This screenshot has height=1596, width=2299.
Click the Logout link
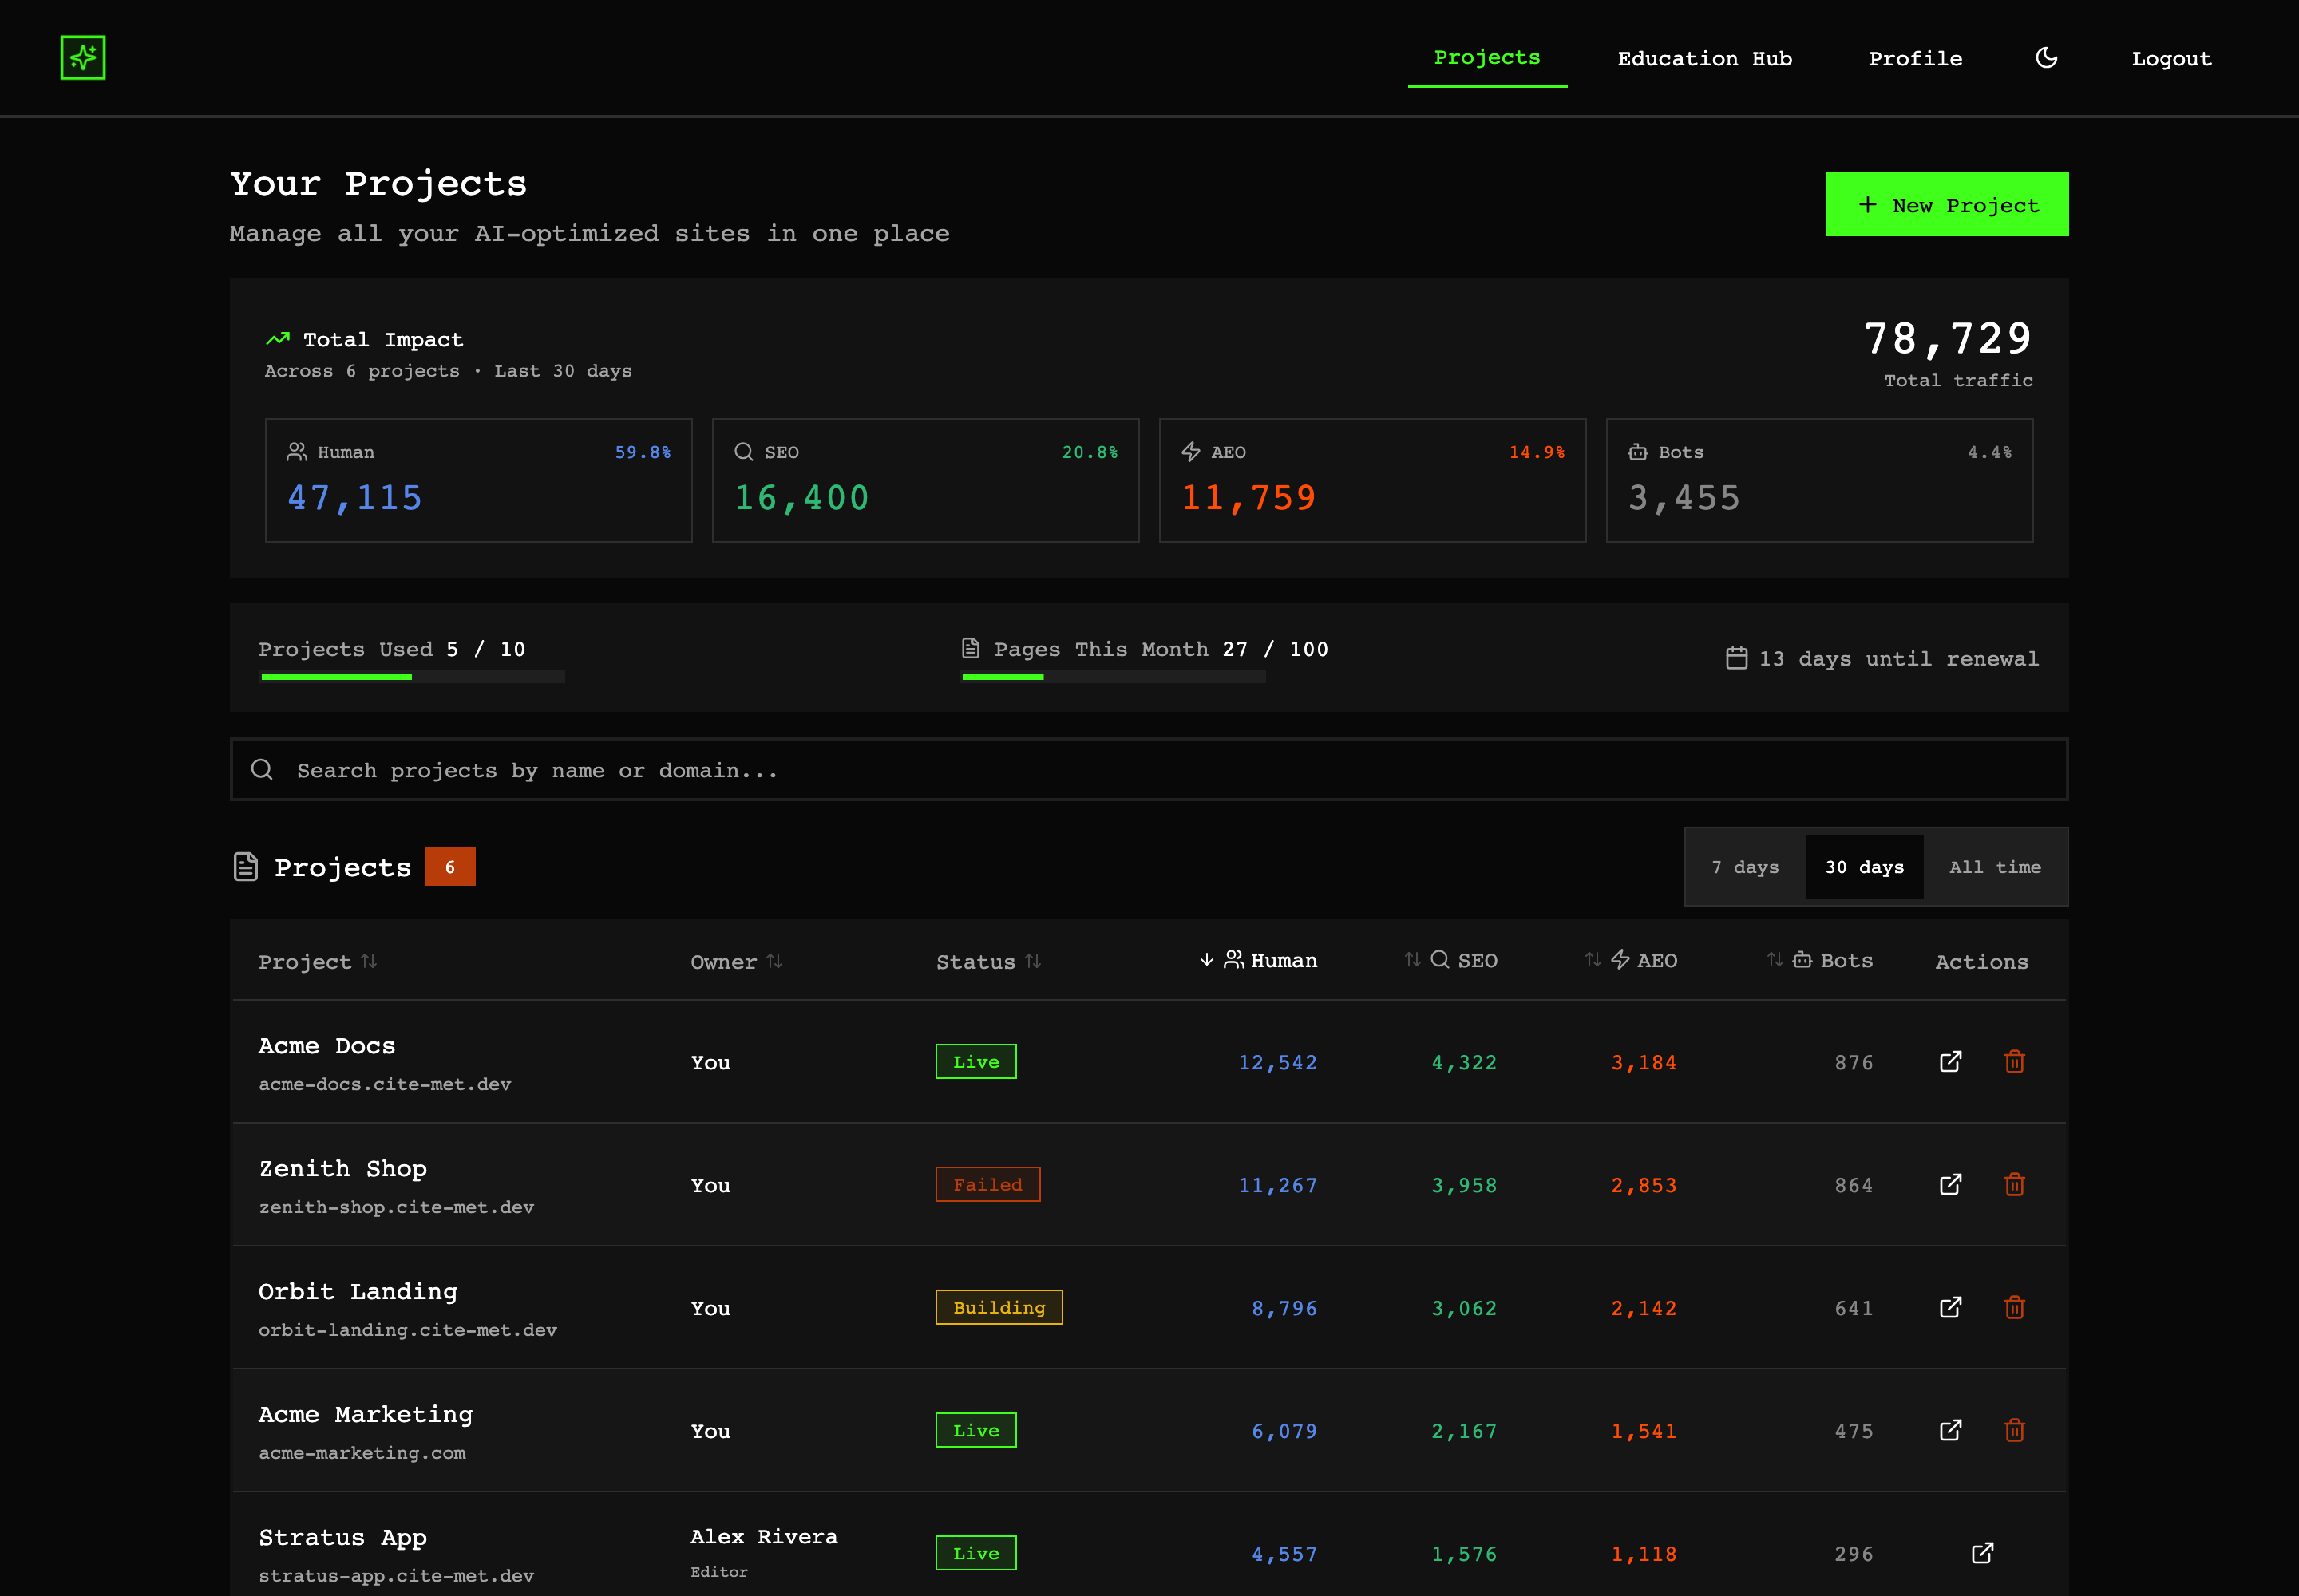pyautogui.click(x=2171, y=59)
